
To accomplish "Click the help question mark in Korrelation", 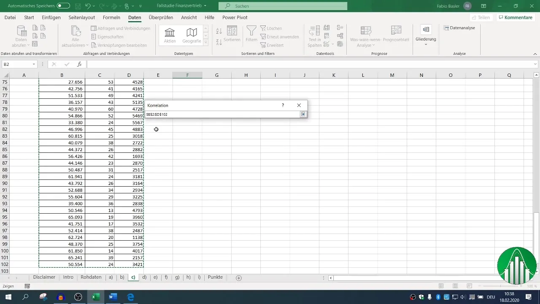I will tap(283, 105).
